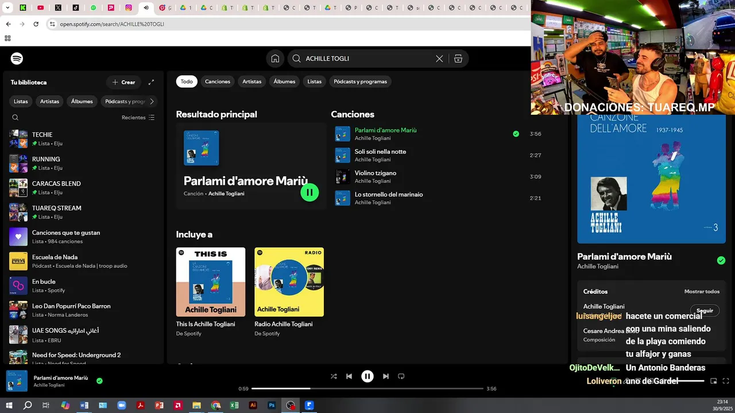Open the UAE SONGS playlist
735x413 pixels.
coord(83,335)
